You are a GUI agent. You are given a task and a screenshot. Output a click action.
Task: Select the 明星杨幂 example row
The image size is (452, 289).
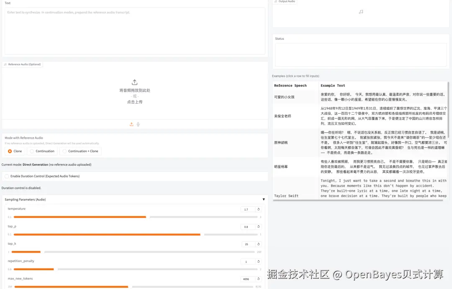360,167
